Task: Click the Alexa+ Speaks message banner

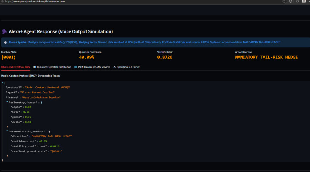Action: pyautogui.click(x=155, y=42)
